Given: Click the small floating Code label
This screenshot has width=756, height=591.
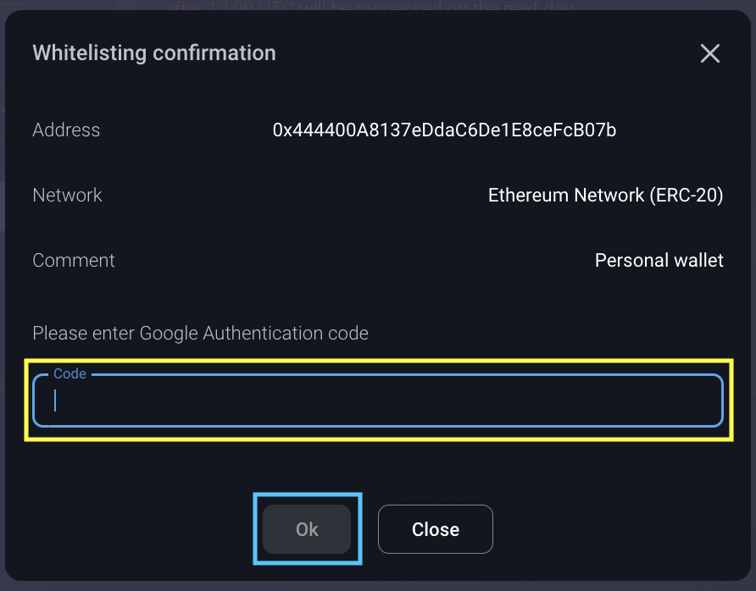Looking at the screenshot, I should coord(69,374).
